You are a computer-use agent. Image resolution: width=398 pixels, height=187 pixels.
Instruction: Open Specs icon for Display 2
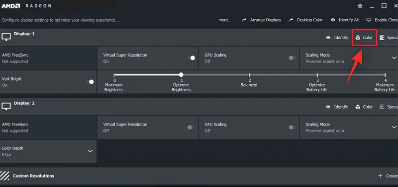[x=382, y=107]
